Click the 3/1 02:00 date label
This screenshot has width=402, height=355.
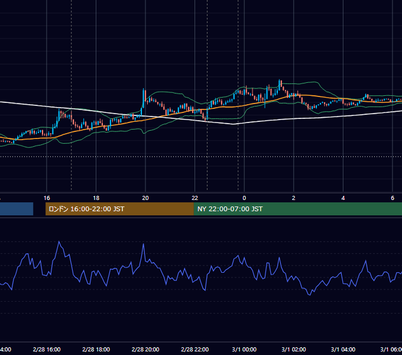[294, 349]
